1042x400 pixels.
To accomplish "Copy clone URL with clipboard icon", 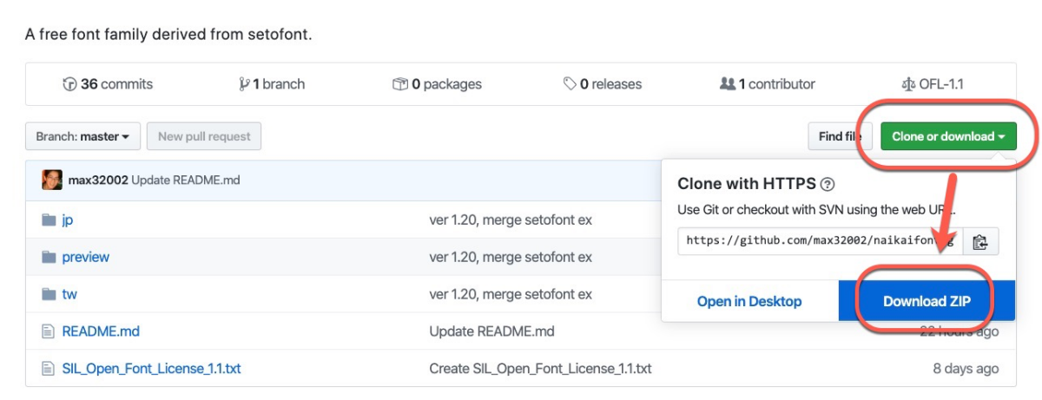I will coord(980,242).
